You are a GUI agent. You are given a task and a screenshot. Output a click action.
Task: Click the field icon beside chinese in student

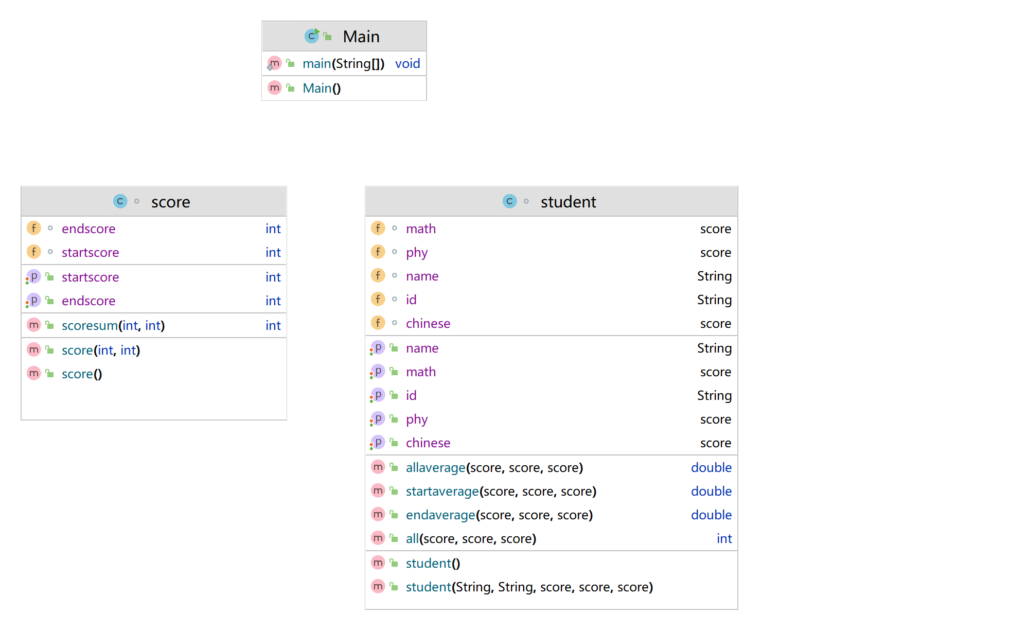pyautogui.click(x=378, y=323)
